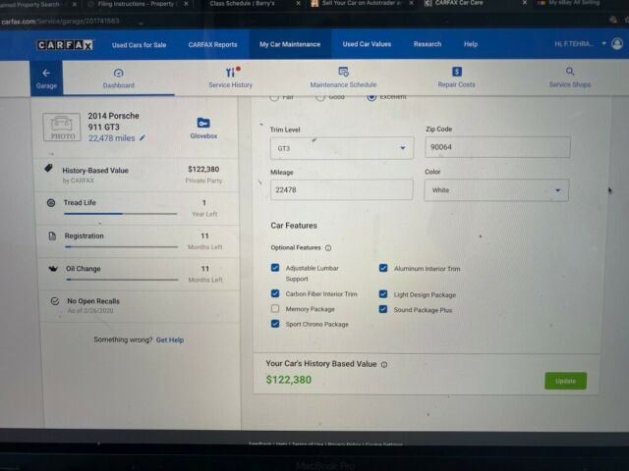Click the Tread Life progress bar
The height and width of the screenshot is (471, 629).
[x=120, y=214]
